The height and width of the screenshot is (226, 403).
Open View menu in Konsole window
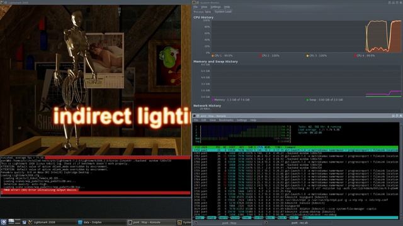tap(213, 120)
